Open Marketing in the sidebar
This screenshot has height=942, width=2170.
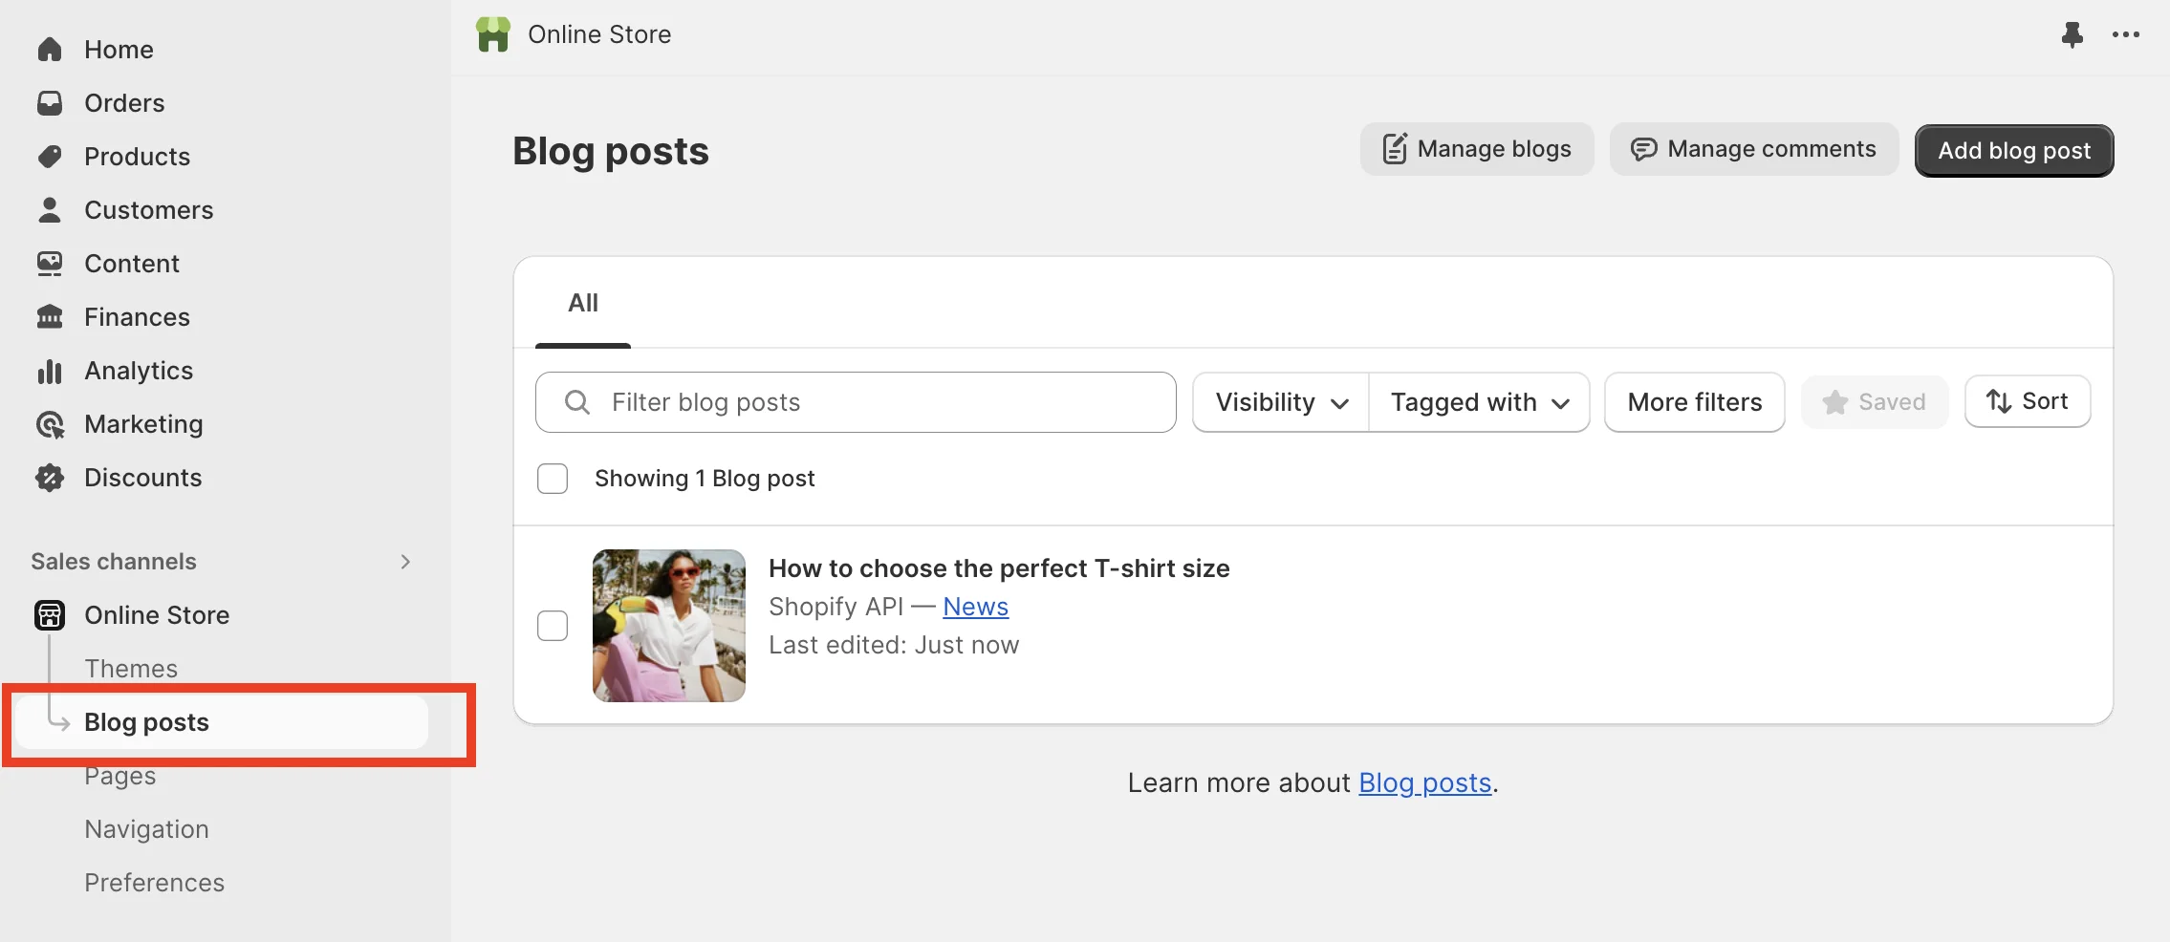click(x=143, y=424)
